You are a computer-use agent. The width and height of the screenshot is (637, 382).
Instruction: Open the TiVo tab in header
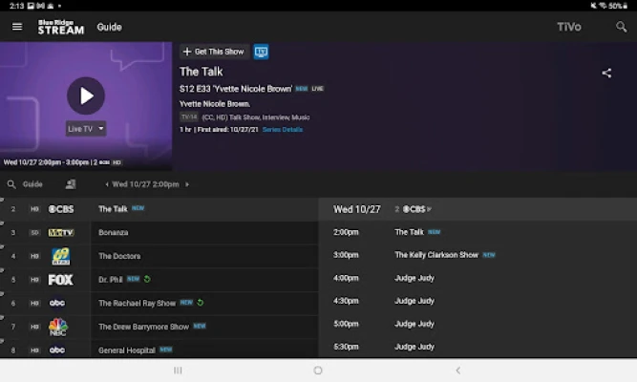[x=569, y=27]
